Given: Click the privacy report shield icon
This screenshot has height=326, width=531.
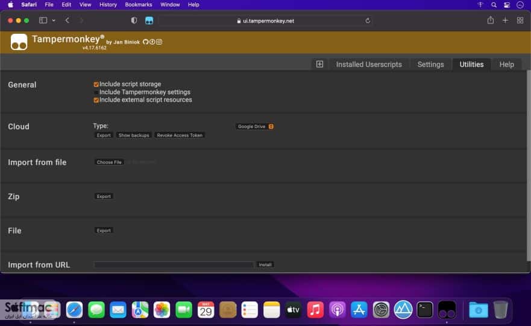Looking at the screenshot, I should pyautogui.click(x=134, y=21).
